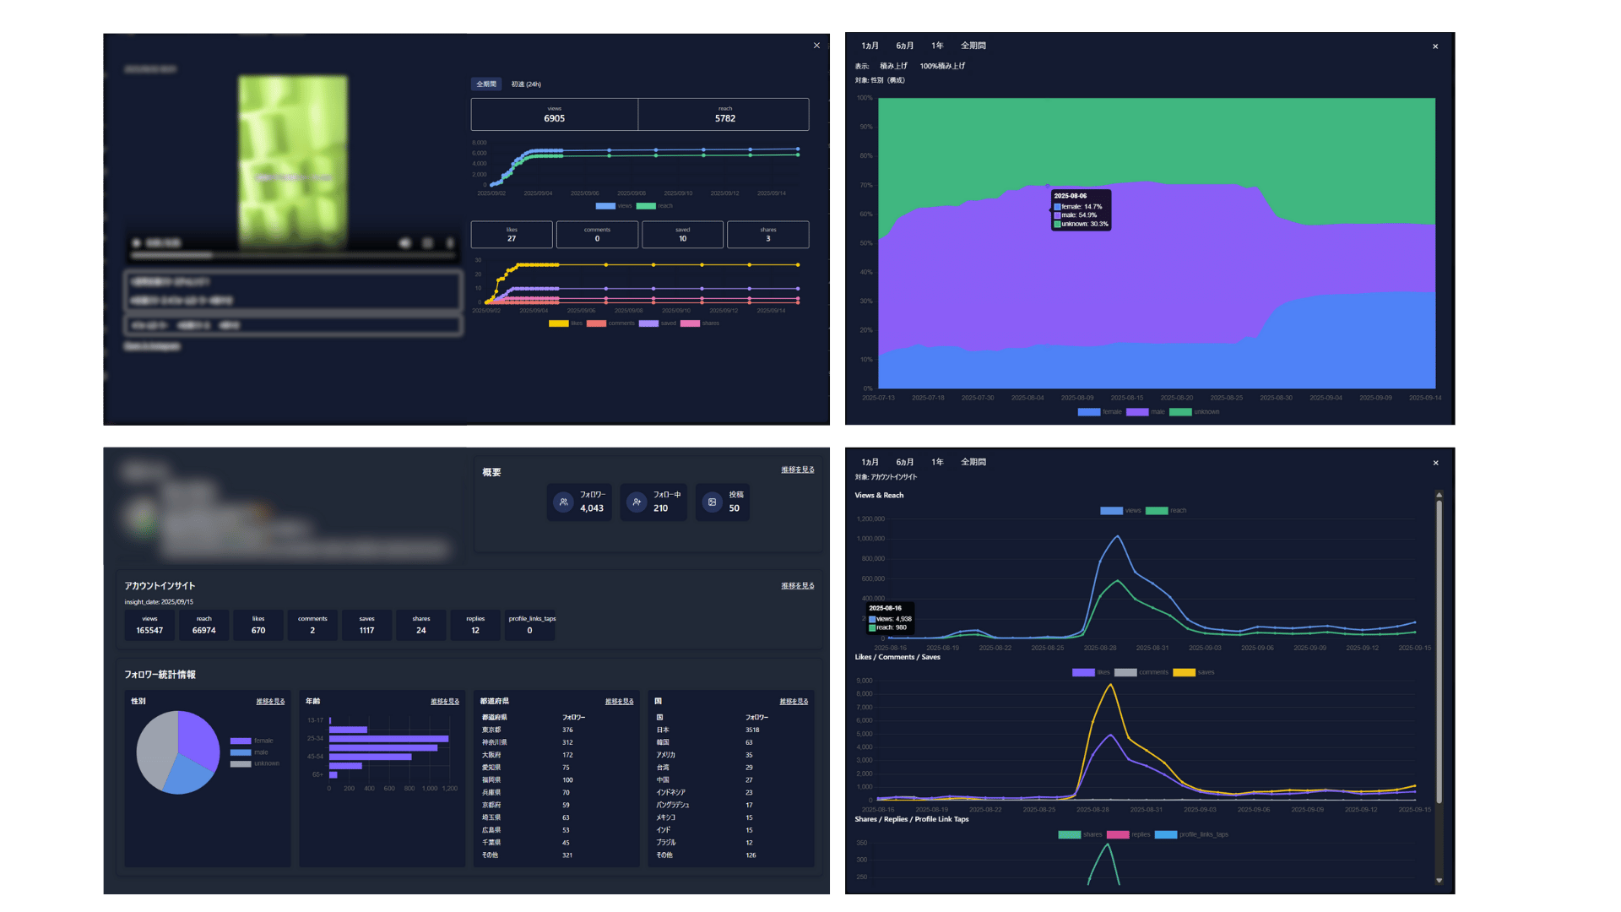1621x912 pixels.
Task: Click the posts (投稿) image icon
Action: click(712, 502)
